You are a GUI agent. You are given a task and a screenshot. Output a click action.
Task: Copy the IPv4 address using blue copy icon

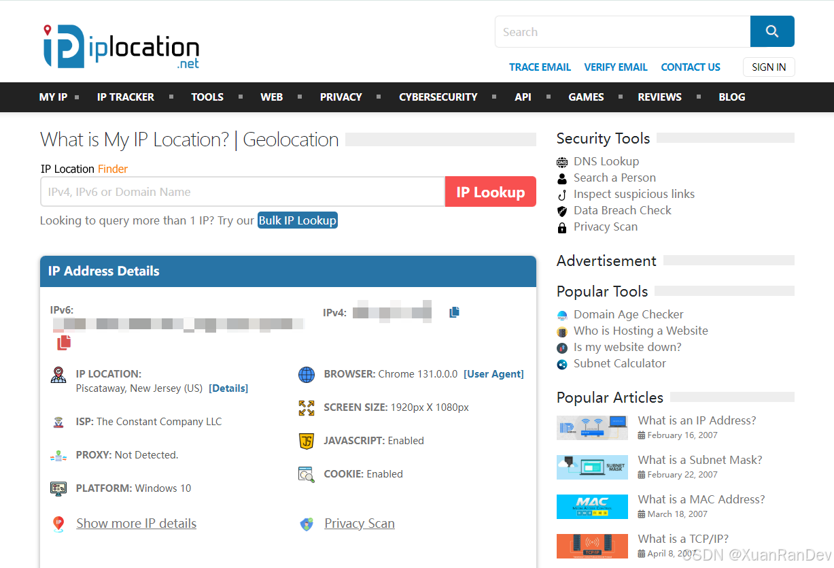tap(454, 312)
